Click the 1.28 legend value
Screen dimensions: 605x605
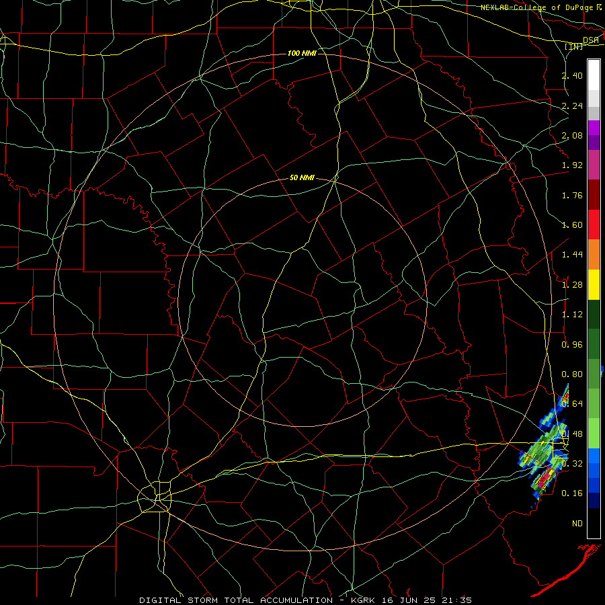pyautogui.click(x=572, y=285)
